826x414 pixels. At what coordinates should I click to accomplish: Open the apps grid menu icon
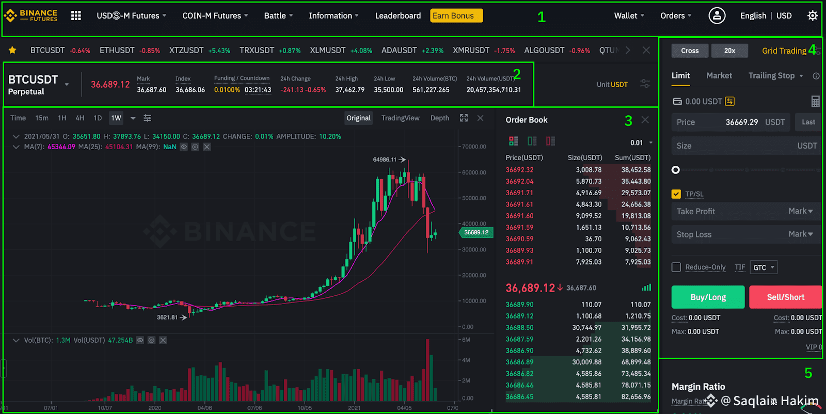pyautogui.click(x=76, y=15)
